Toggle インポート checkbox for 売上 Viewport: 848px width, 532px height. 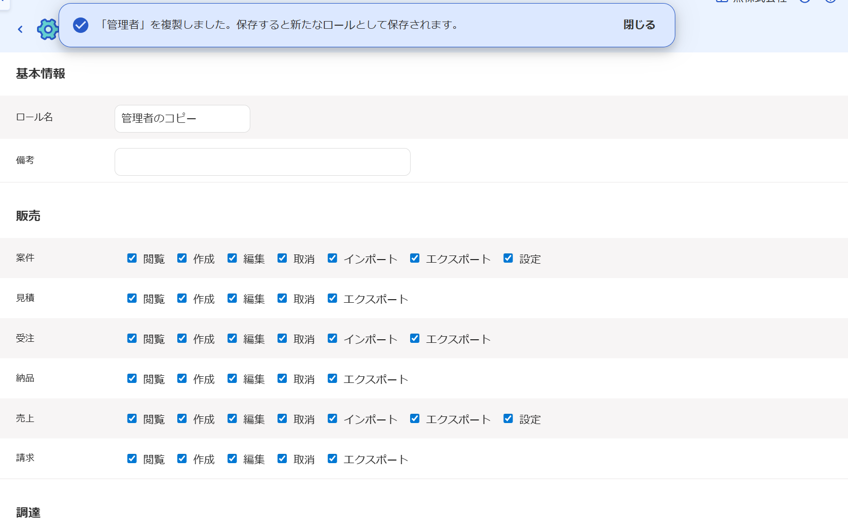coord(333,418)
